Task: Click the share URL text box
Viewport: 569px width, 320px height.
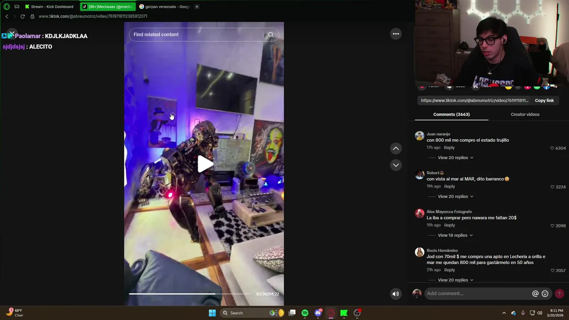Action: point(474,100)
